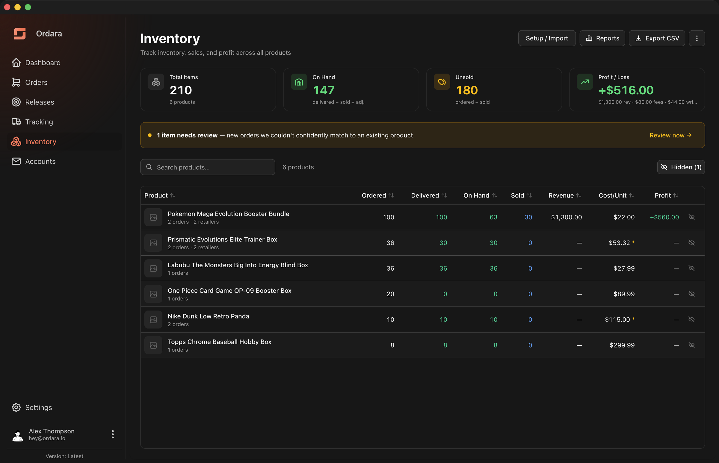
Task: Click the Review now link
Action: pos(670,135)
